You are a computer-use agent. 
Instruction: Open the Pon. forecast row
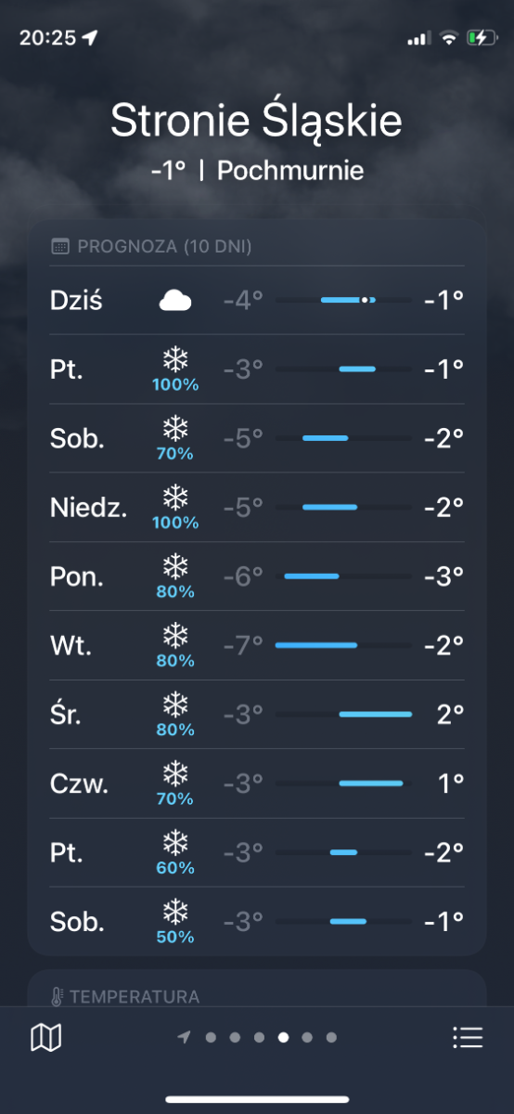coord(257,576)
